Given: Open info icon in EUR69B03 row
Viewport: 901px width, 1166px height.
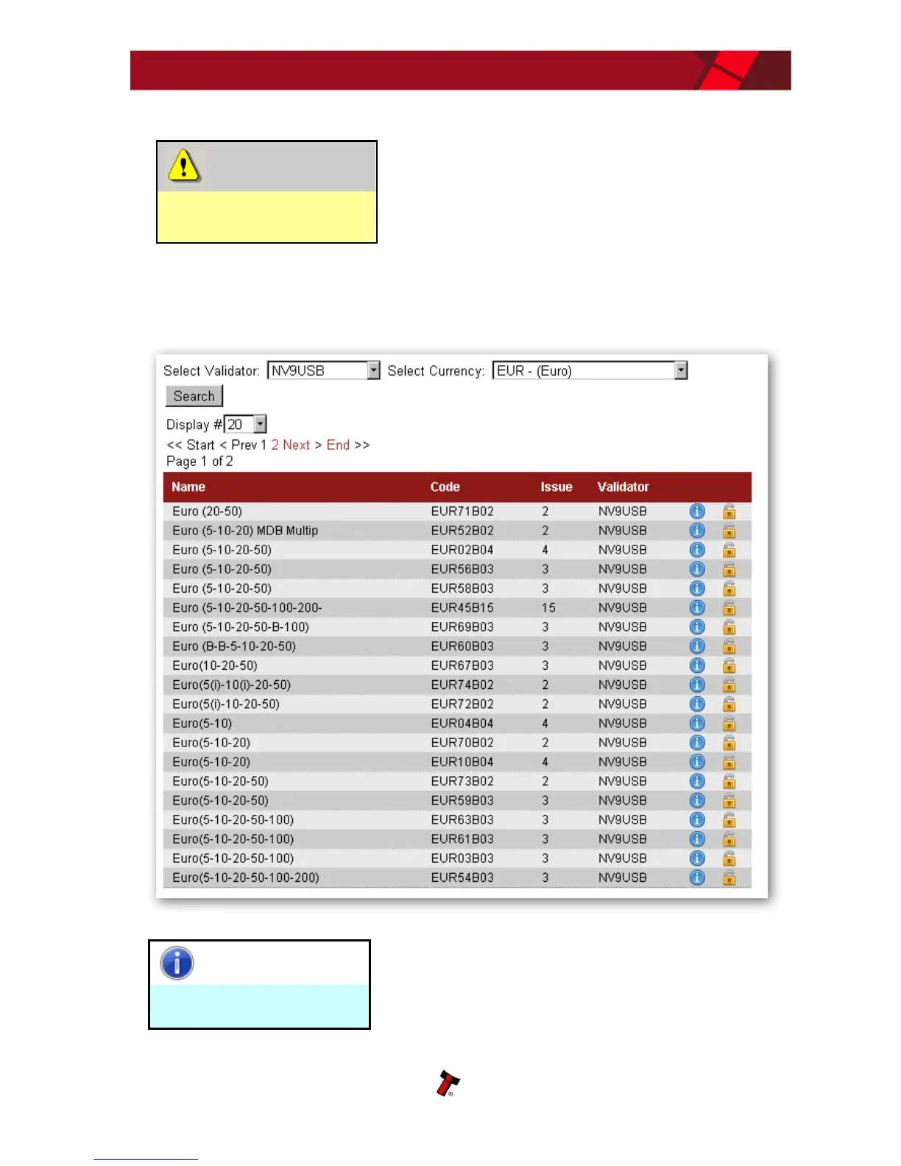Looking at the screenshot, I should [696, 626].
